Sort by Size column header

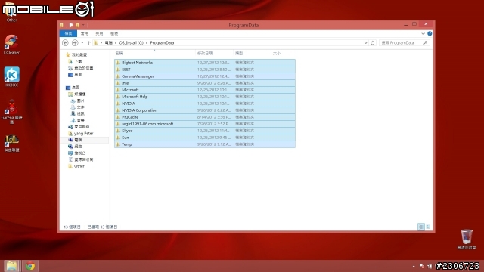tap(283, 54)
